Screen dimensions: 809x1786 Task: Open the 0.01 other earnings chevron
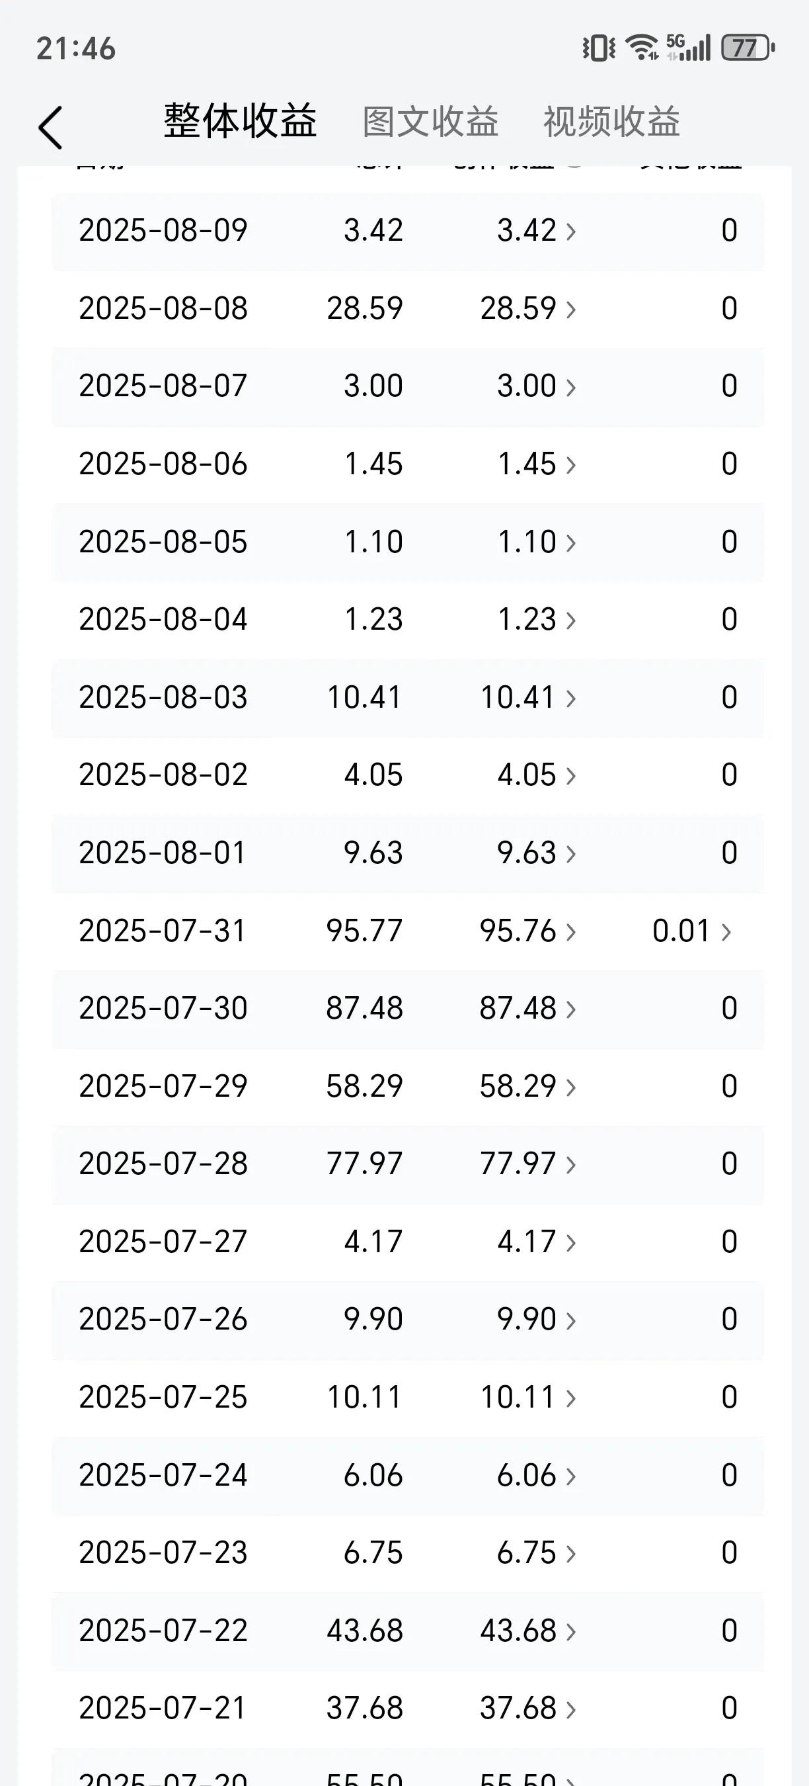(x=693, y=931)
